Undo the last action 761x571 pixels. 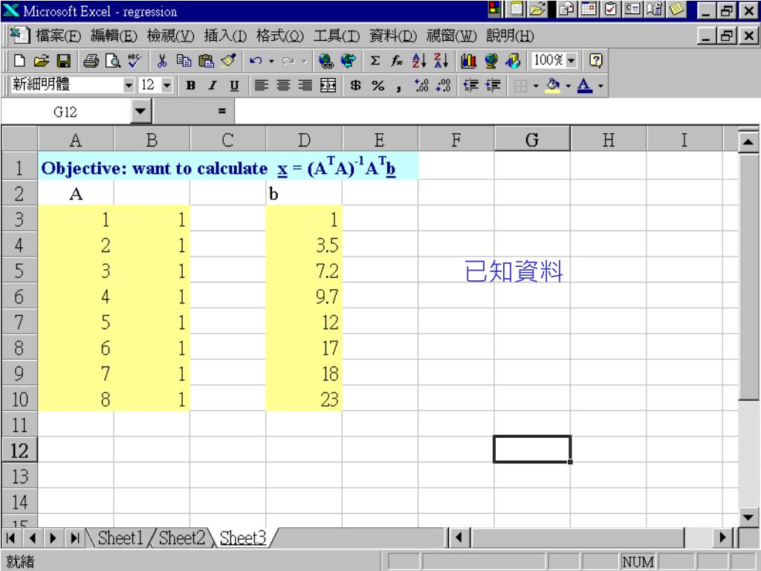(256, 61)
